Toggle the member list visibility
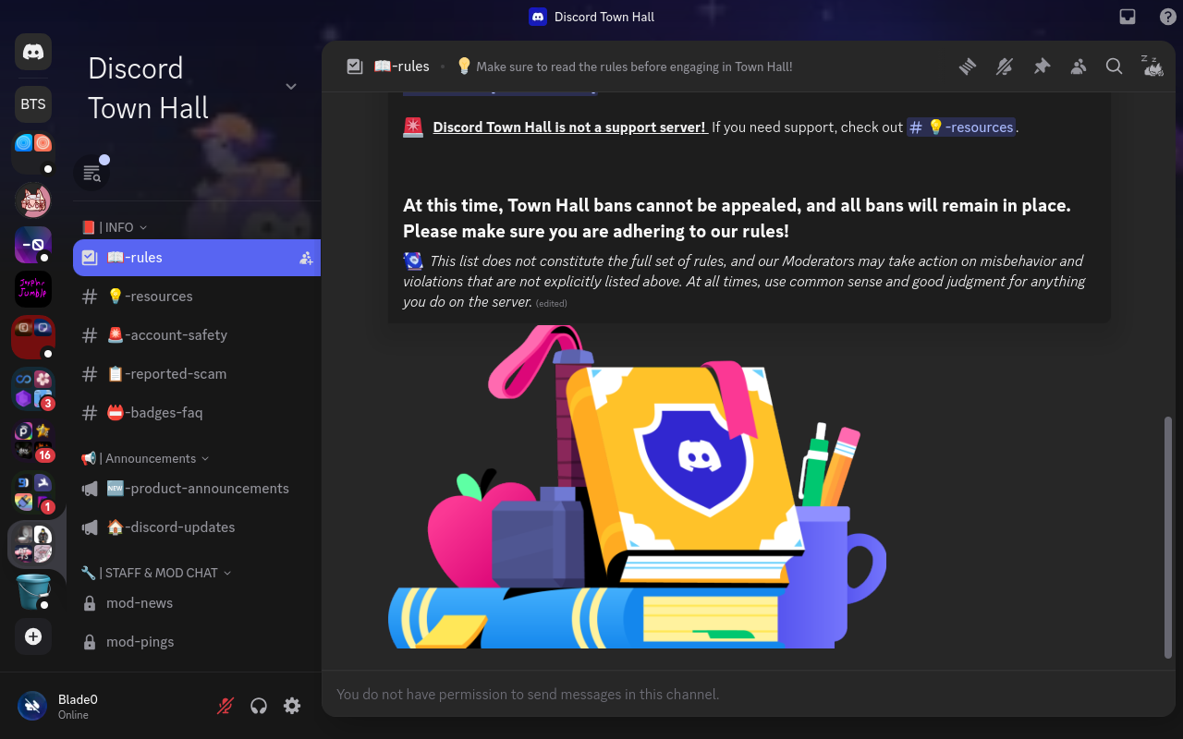The width and height of the screenshot is (1183, 739). pos(1079,67)
